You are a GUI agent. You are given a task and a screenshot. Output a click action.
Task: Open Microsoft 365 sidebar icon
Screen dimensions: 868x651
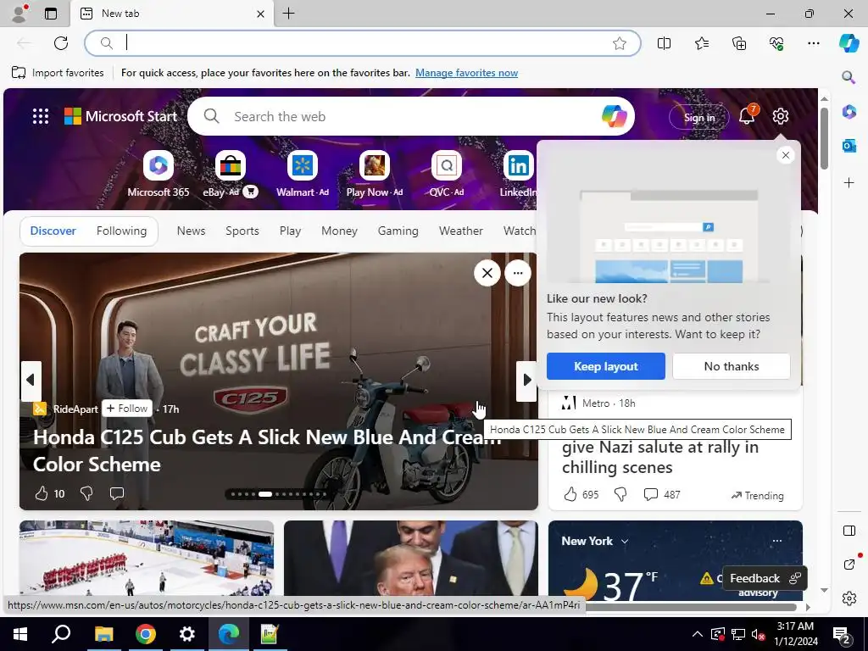[849, 111]
